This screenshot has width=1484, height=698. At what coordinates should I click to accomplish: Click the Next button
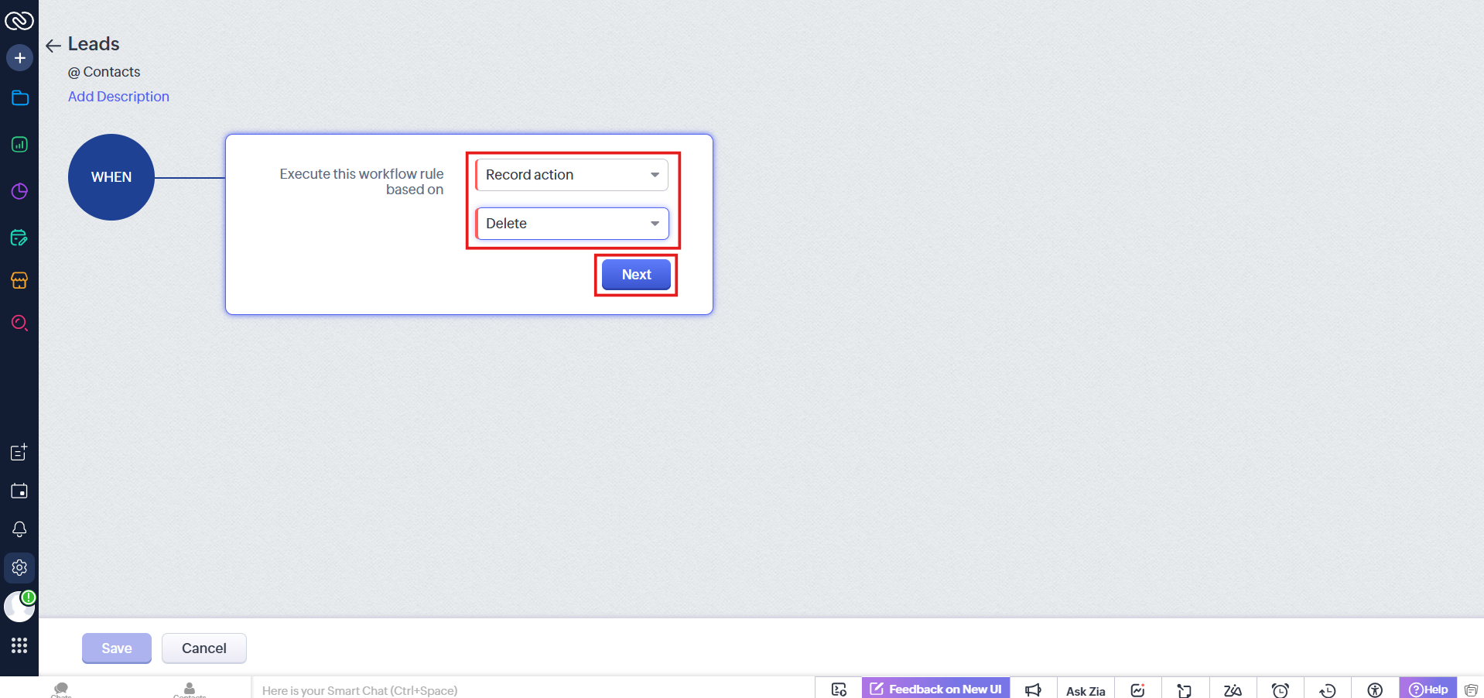pyautogui.click(x=636, y=275)
